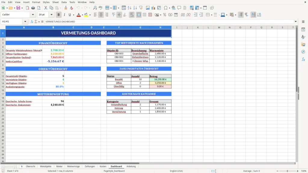The image size is (308, 173).
Task: Click the Clear Direct Formatting icon
Action: (72, 8)
